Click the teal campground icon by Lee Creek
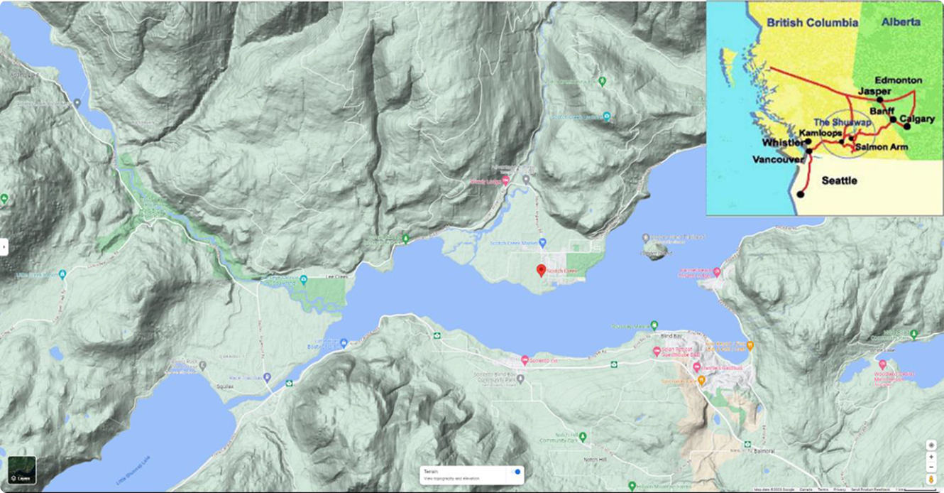 (x=303, y=278)
